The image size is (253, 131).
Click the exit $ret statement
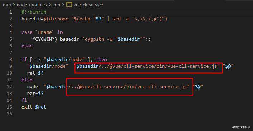34,107
